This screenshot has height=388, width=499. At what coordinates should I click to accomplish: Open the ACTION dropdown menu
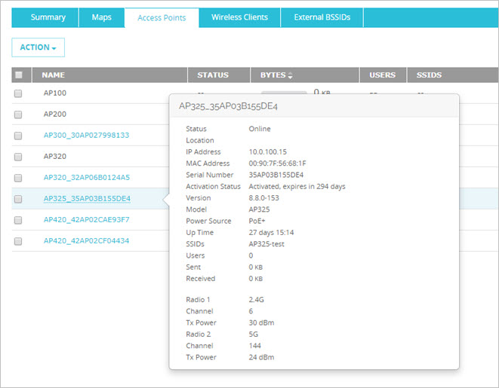[39, 47]
